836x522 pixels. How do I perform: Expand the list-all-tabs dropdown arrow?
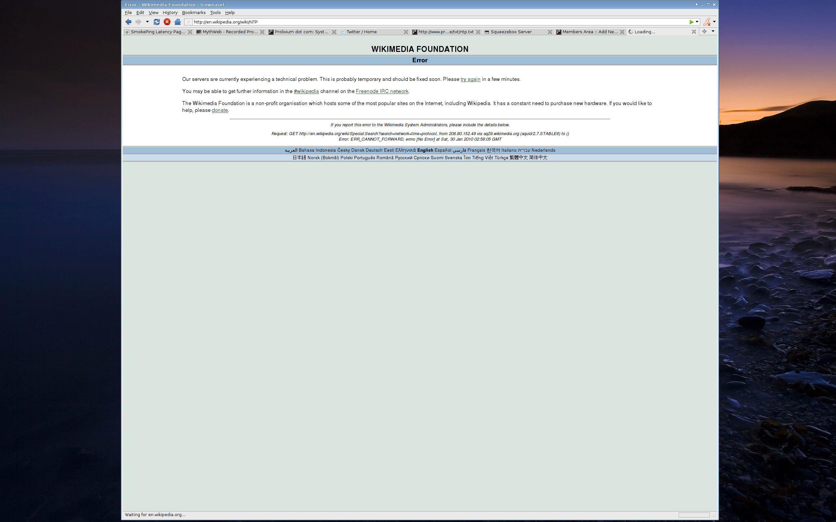tap(713, 31)
